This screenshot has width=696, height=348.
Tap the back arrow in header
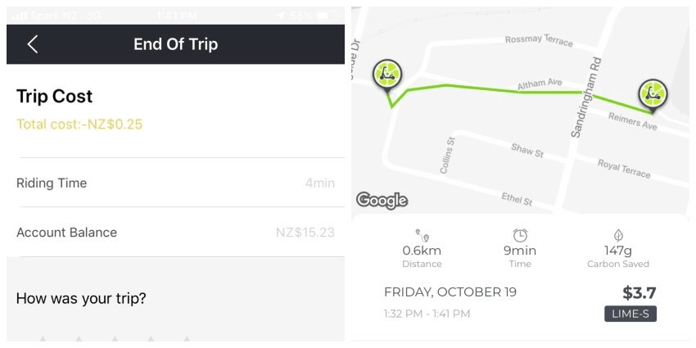pos(33,44)
